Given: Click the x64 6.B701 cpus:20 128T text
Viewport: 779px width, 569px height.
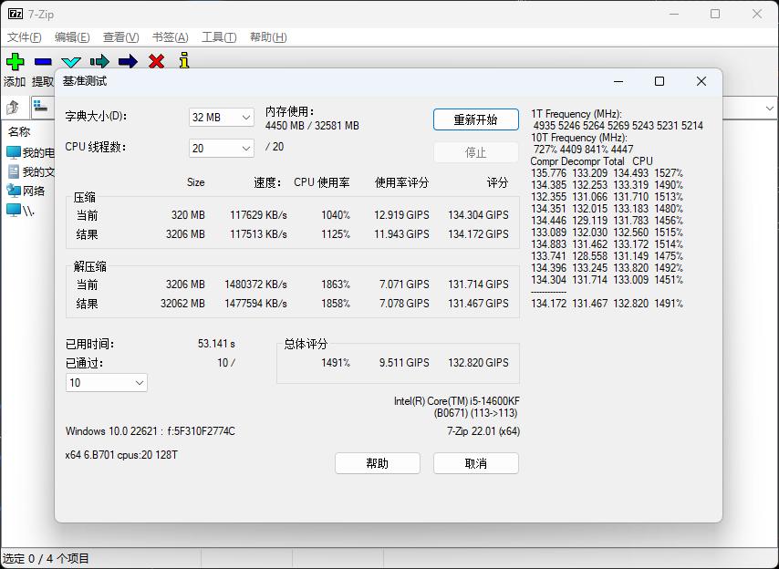Looking at the screenshot, I should (x=121, y=455).
